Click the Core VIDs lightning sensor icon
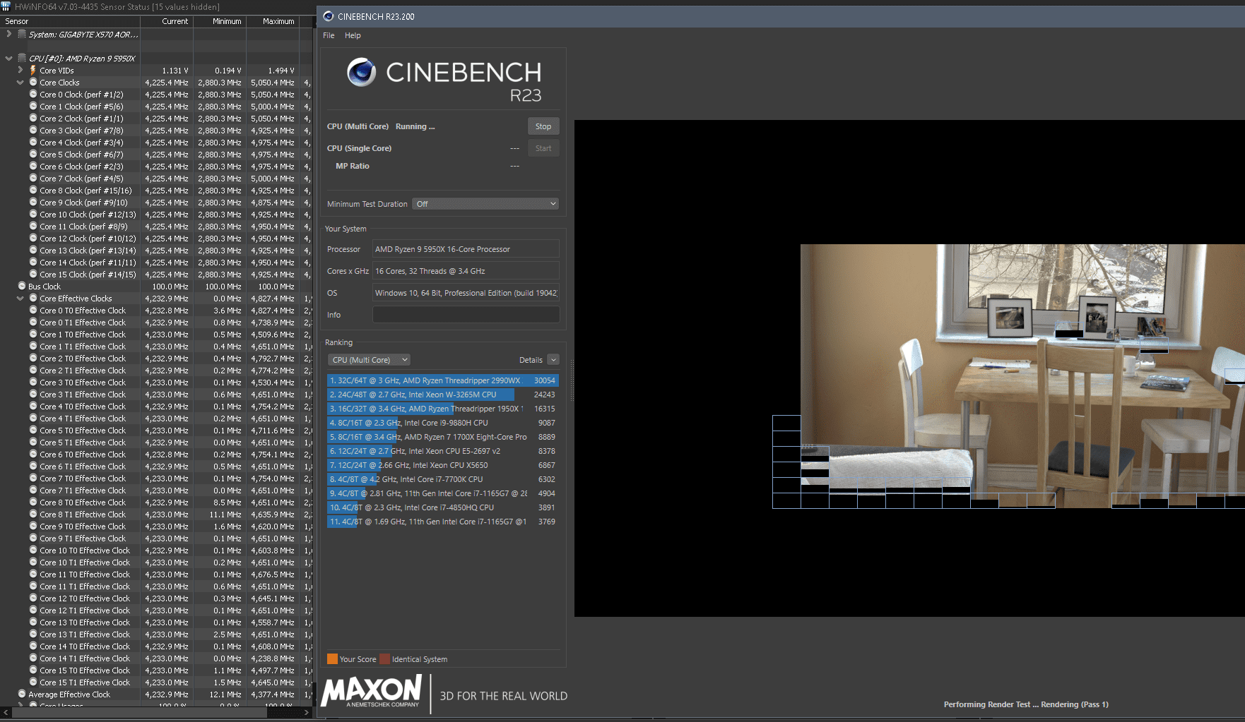 33,71
